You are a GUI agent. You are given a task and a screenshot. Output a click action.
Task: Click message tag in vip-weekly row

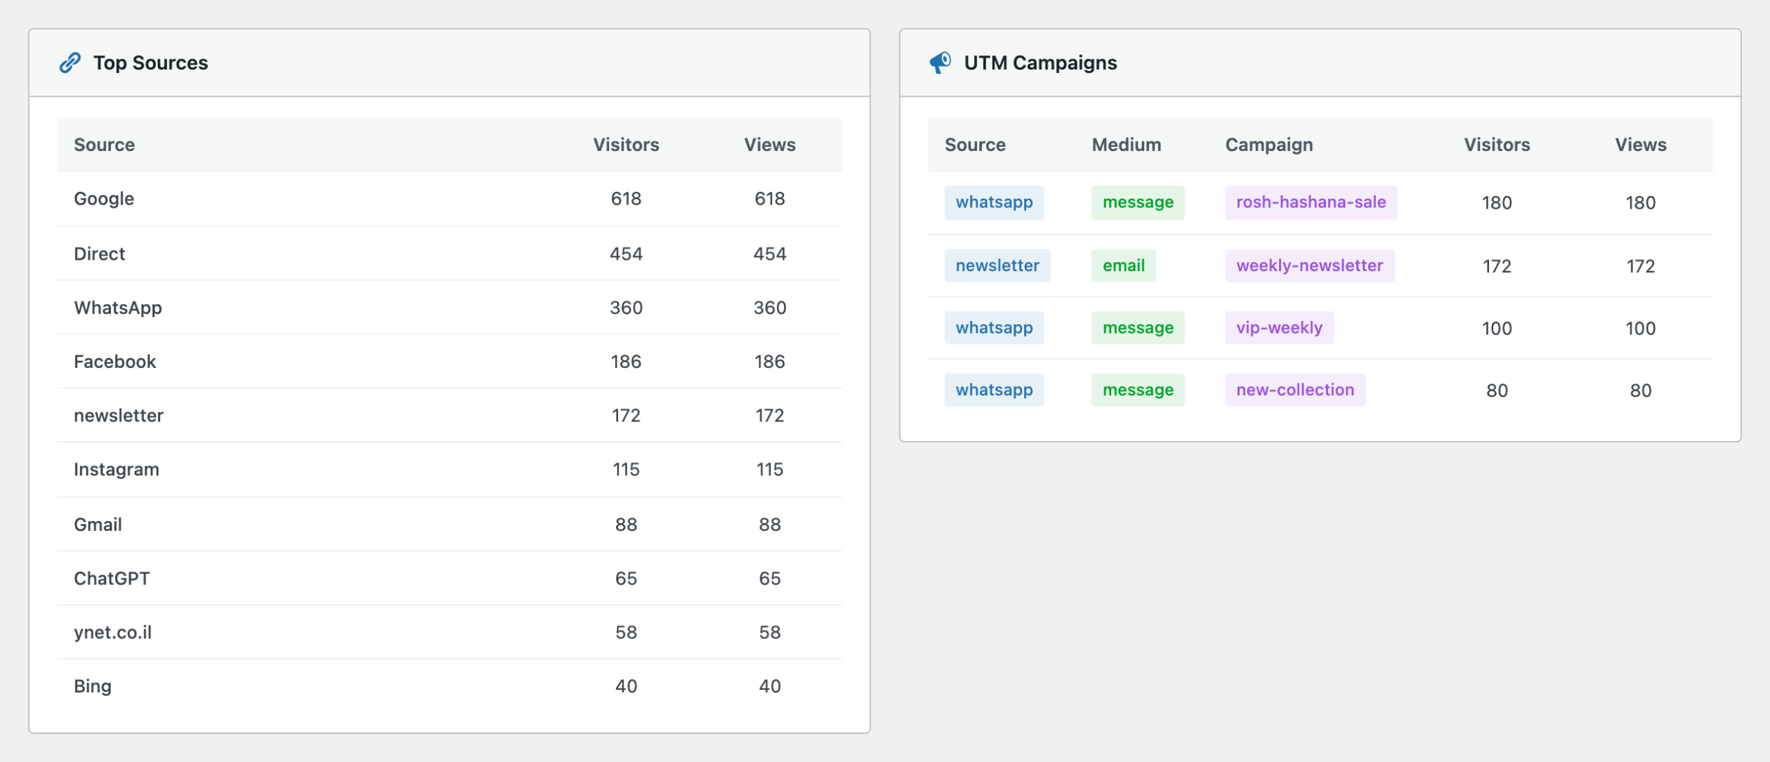coord(1138,328)
